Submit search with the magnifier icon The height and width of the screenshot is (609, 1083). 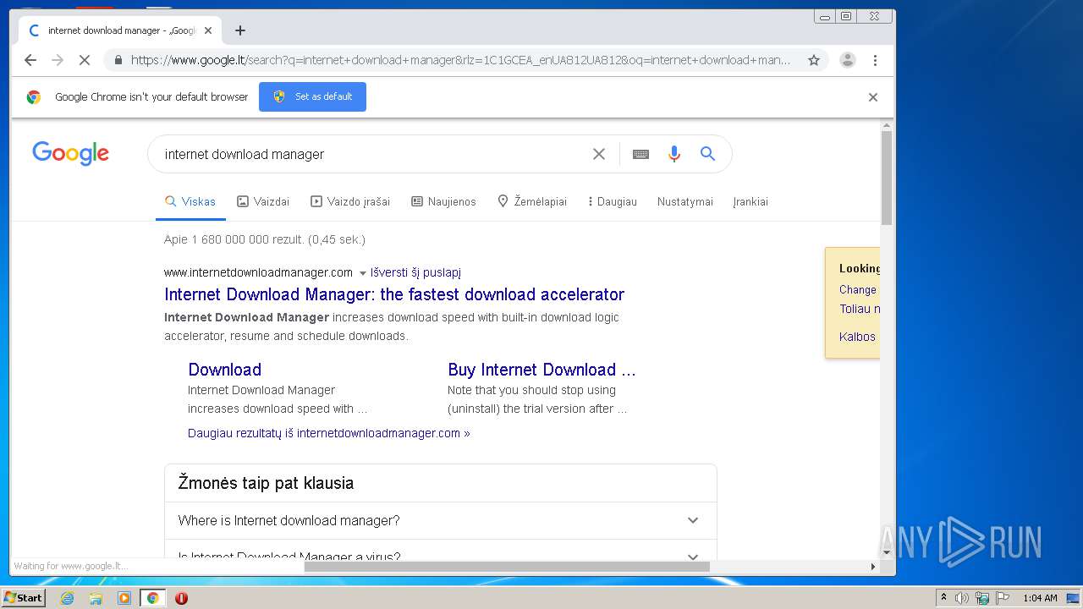707,154
